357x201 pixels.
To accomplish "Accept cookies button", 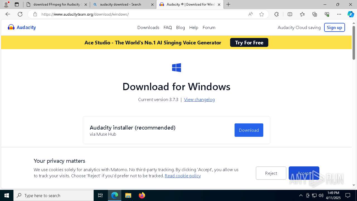I will point(304,173).
